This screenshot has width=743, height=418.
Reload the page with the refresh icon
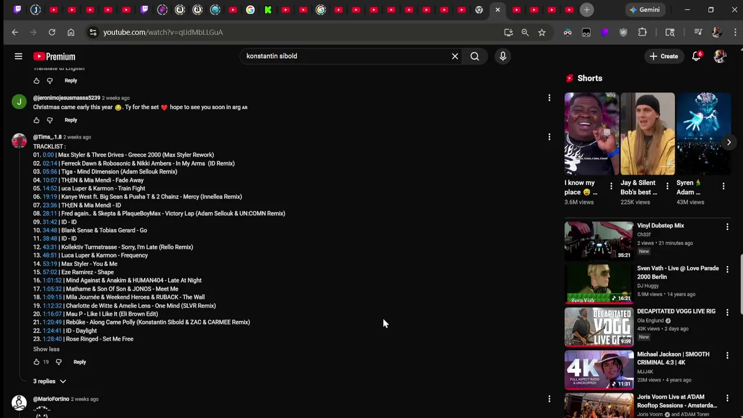coord(52,33)
